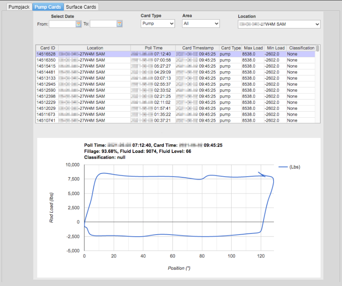
Task: Open the From date calendar picker
Action: (78, 24)
